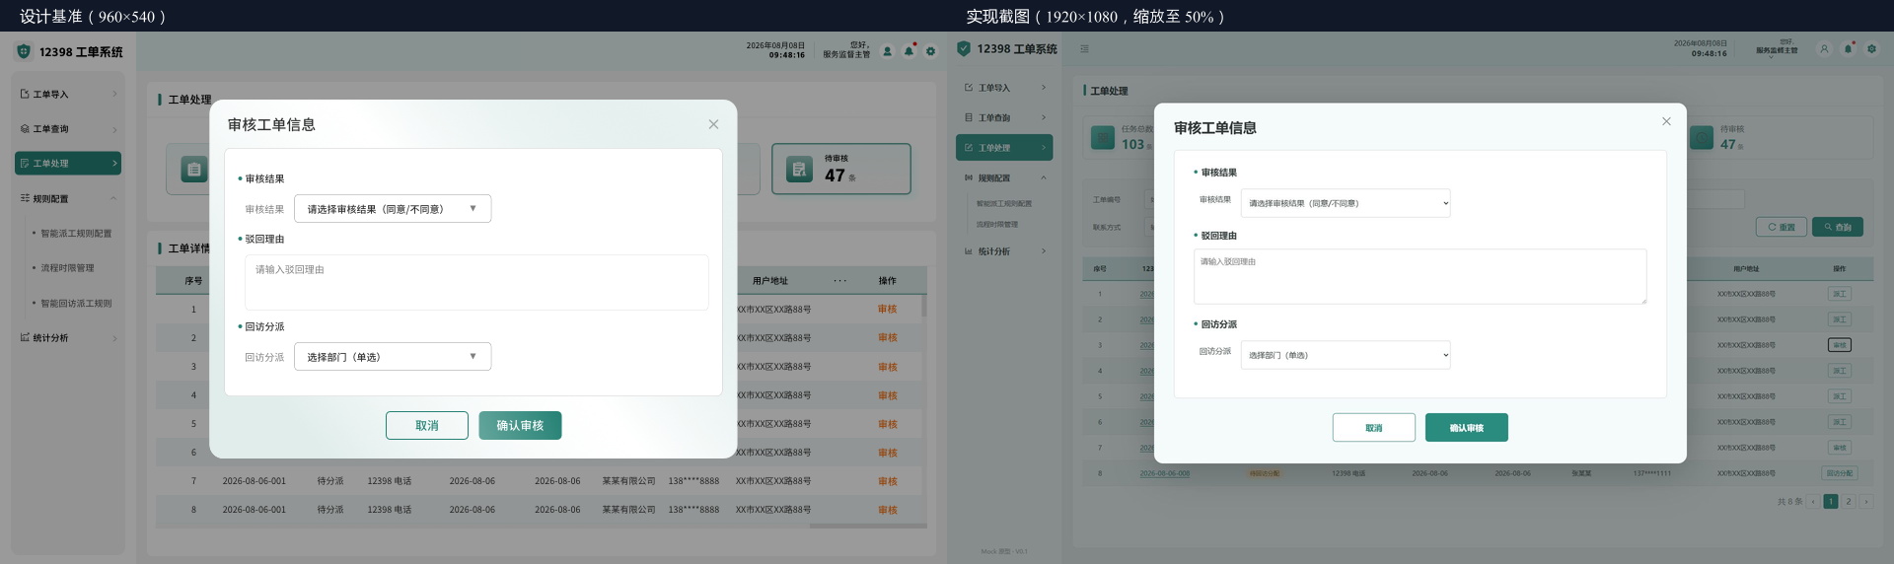The width and height of the screenshot is (1894, 564).
Task: Click 回访分配 button in implementation table row 8
Action: tap(1840, 473)
